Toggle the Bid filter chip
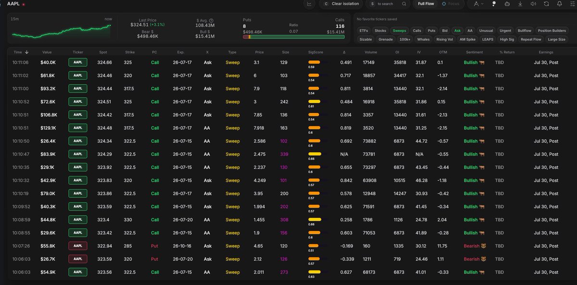This screenshot has width=577, height=285. [445, 30]
